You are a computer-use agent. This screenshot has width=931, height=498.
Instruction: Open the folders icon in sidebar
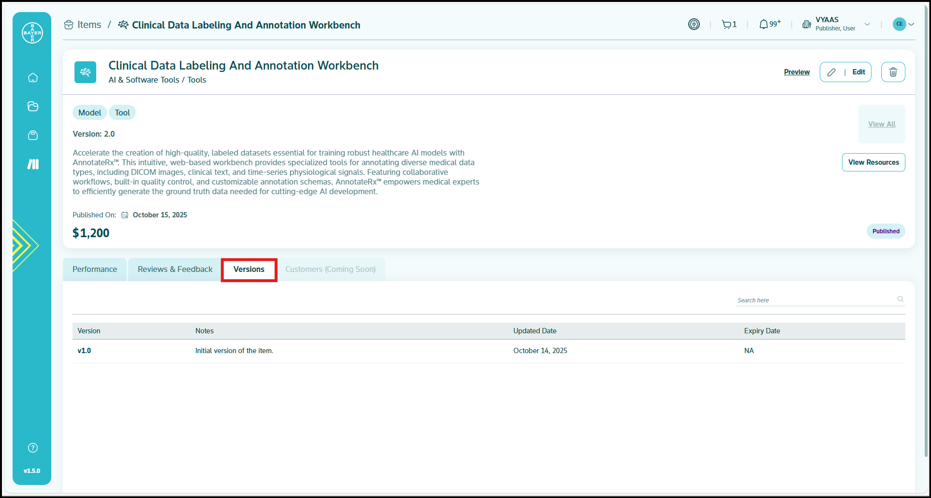33,106
